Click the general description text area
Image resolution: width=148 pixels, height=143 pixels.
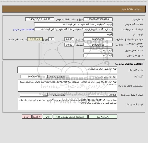pos(67,70)
